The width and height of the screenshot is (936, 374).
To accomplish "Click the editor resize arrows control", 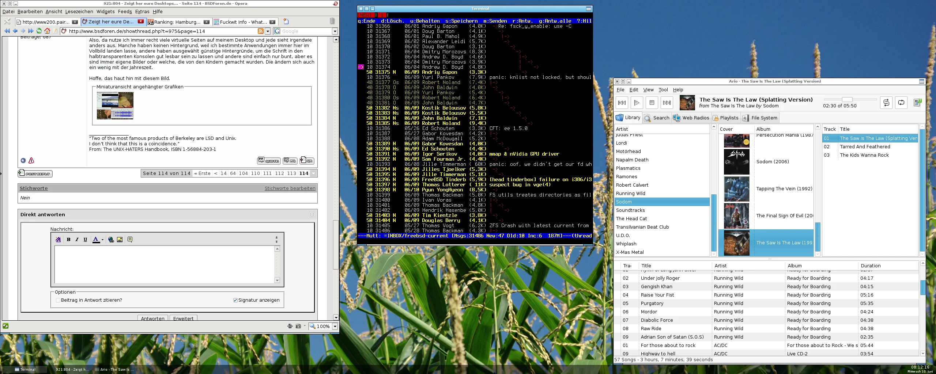I will (276, 240).
